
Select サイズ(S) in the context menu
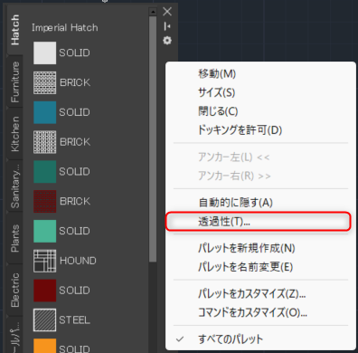[260, 92]
